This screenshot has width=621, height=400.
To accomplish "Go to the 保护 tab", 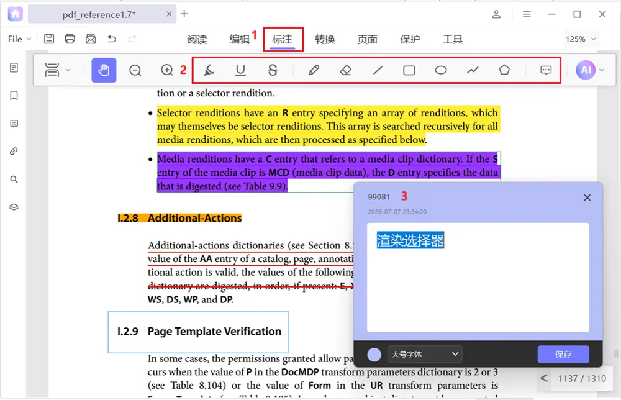I will pos(410,39).
